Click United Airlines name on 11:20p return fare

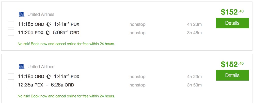click(41, 14)
